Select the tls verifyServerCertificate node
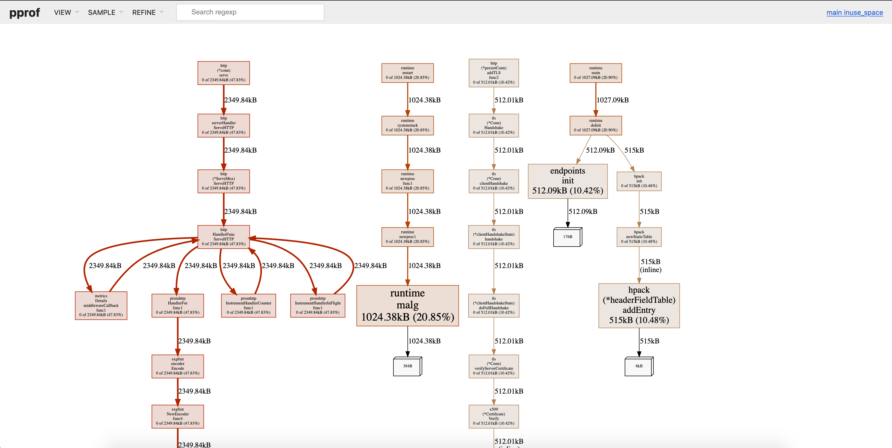Screen dimensions: 892x448 point(494,366)
